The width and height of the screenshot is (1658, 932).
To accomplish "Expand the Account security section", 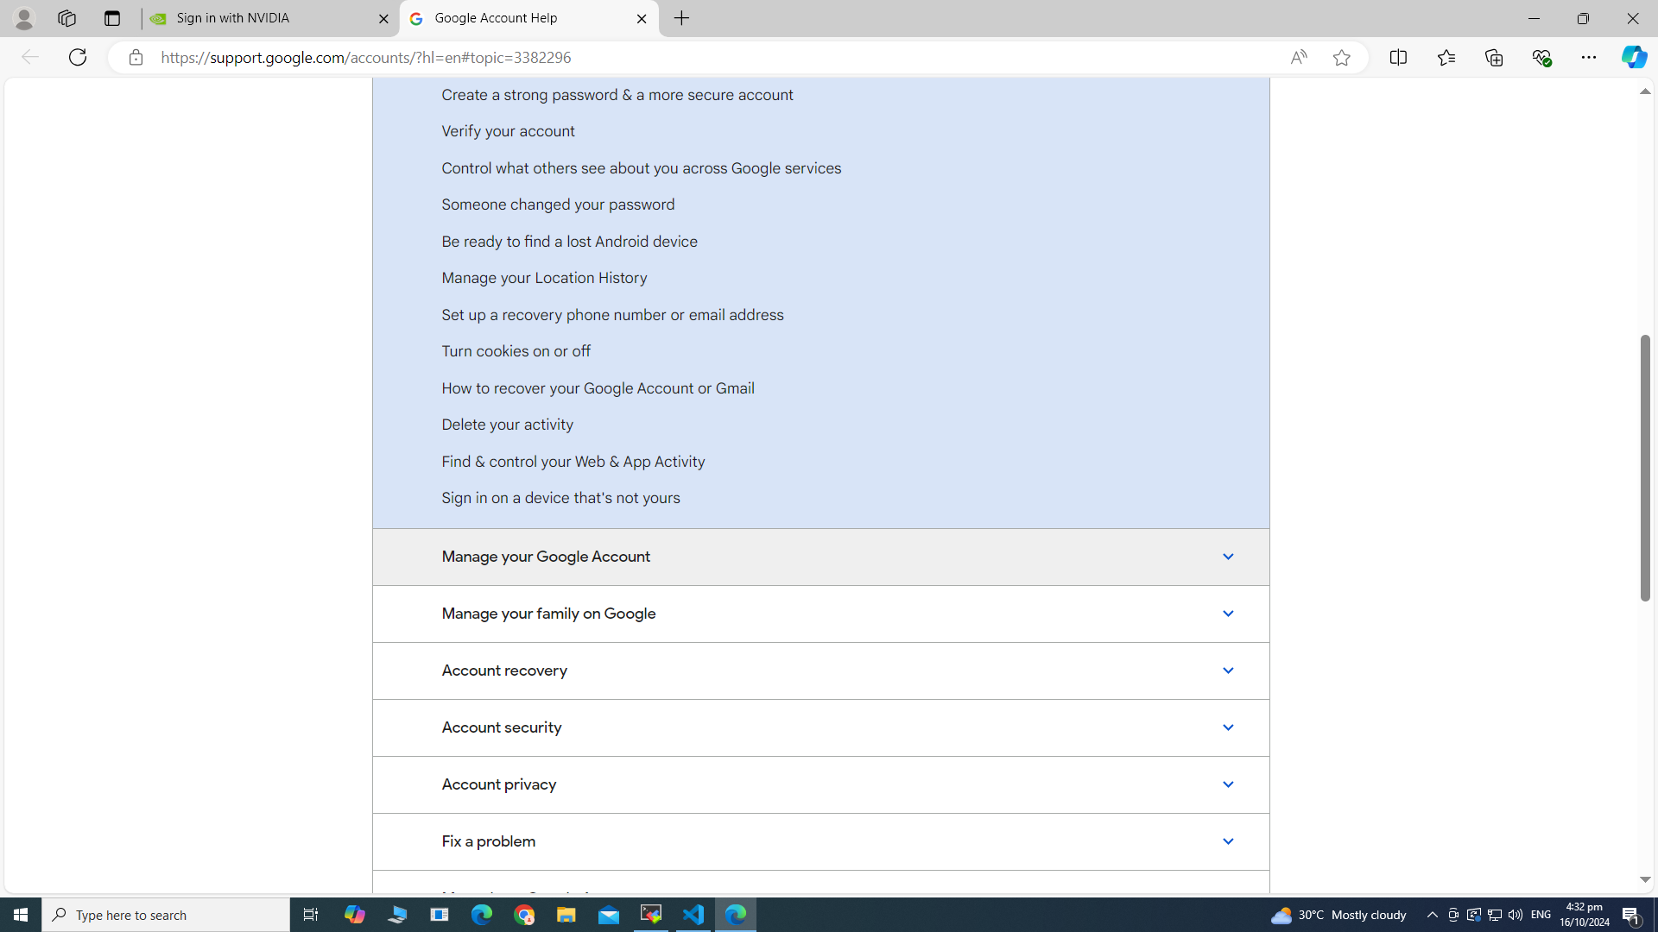I will pyautogui.click(x=820, y=727).
